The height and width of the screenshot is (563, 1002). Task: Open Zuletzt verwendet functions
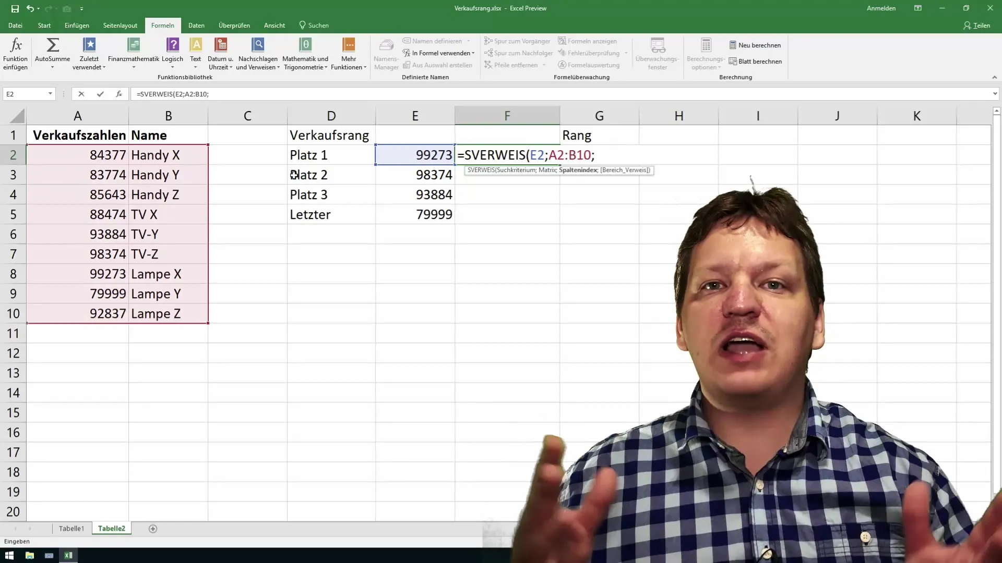pyautogui.click(x=89, y=53)
